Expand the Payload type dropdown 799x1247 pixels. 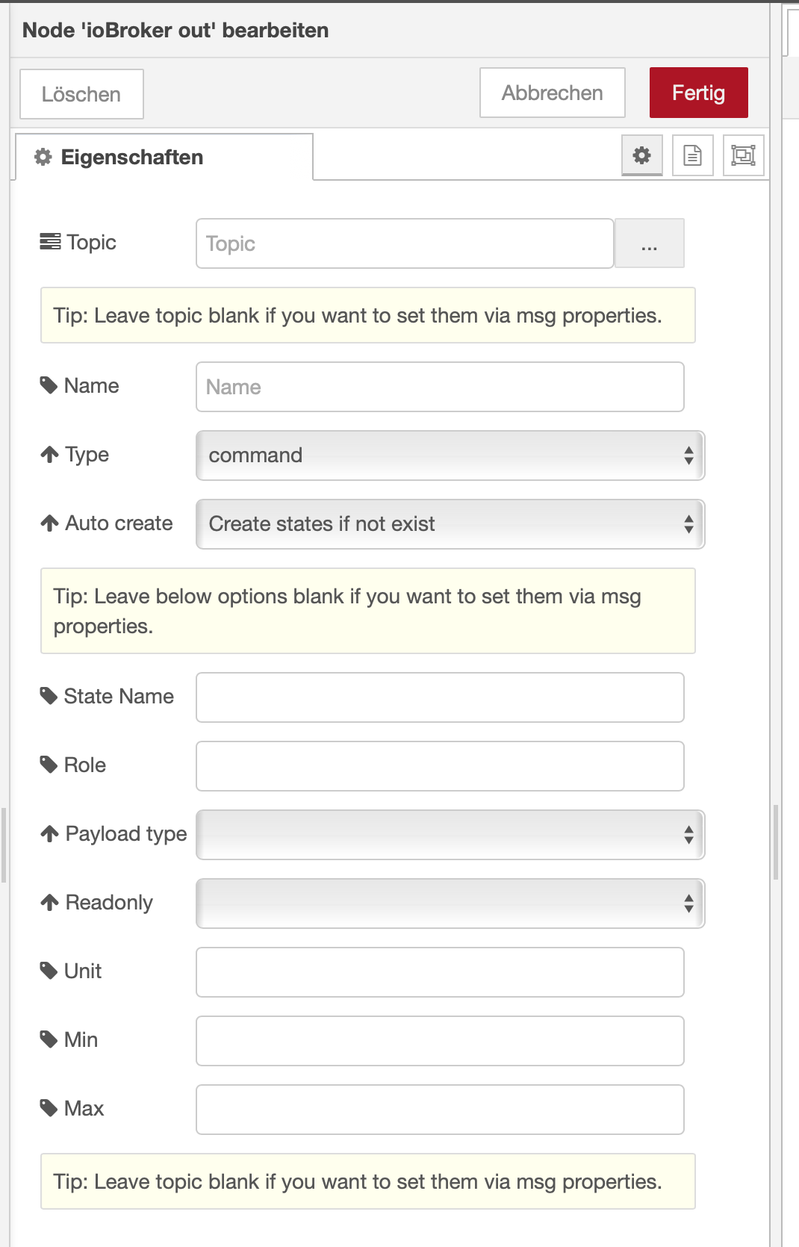click(450, 835)
